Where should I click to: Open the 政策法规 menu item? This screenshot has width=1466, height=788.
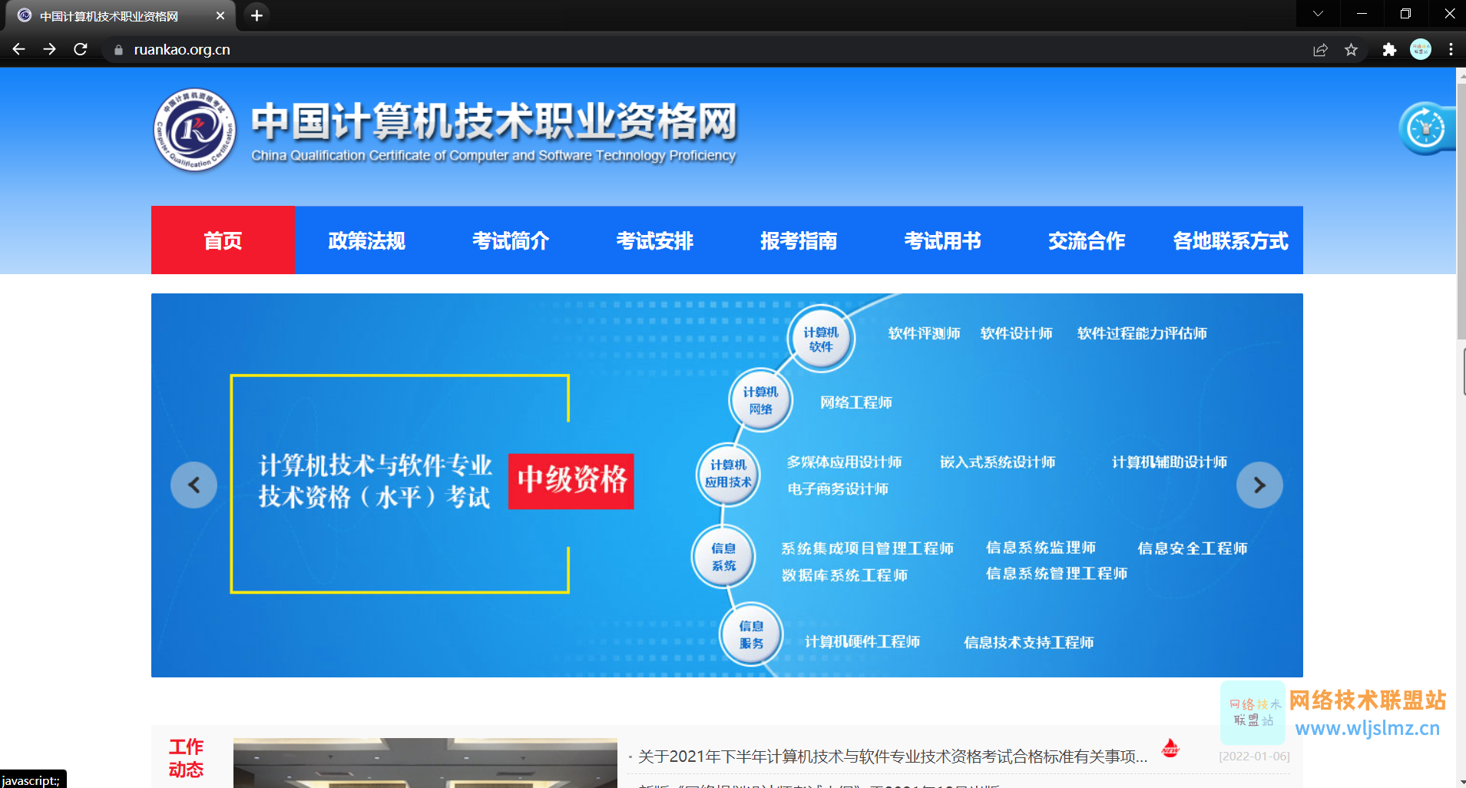click(366, 240)
